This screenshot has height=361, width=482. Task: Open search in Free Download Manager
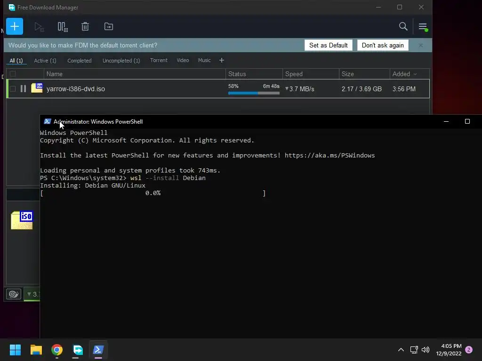coord(403,26)
